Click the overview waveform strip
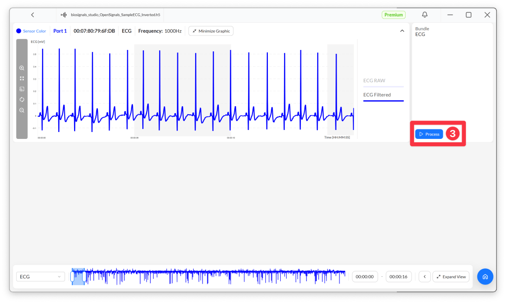The height and width of the screenshot is (303, 506). coord(208,276)
